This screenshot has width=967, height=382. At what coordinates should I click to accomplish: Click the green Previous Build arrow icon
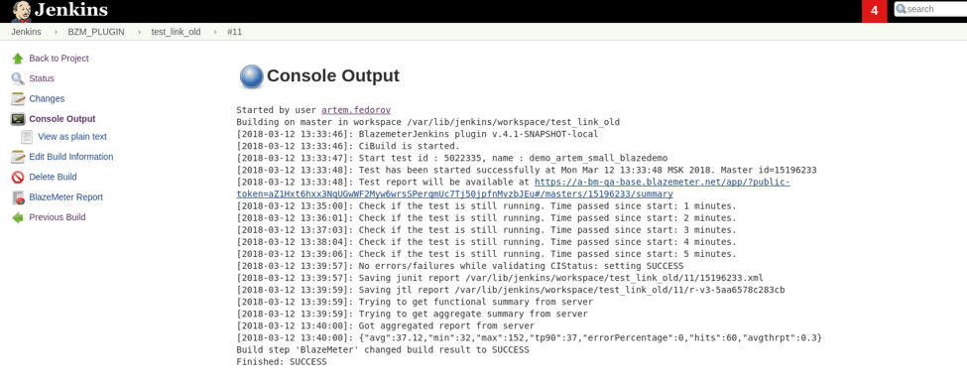18,217
